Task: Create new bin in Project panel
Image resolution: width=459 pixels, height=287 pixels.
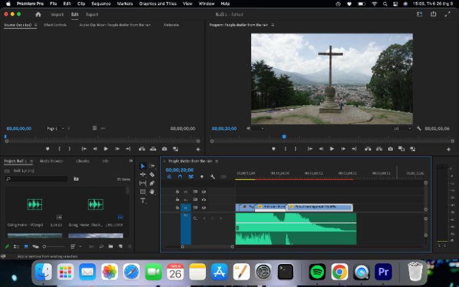Action: 111,246
